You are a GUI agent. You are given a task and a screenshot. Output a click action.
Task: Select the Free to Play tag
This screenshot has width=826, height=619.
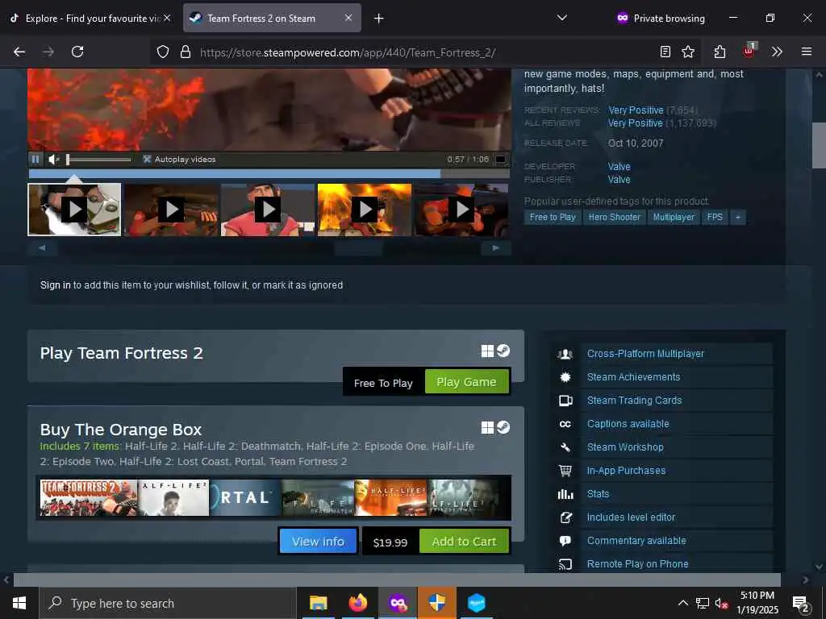pyautogui.click(x=552, y=217)
